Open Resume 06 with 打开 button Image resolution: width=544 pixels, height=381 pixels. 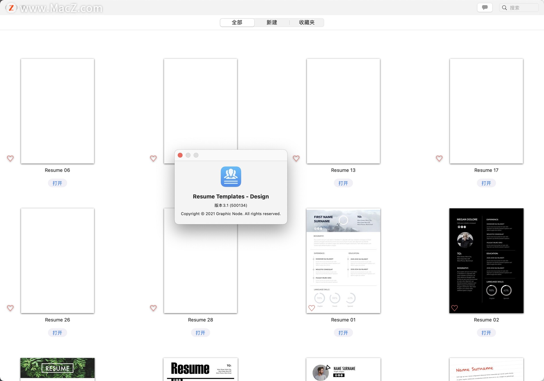(57, 183)
